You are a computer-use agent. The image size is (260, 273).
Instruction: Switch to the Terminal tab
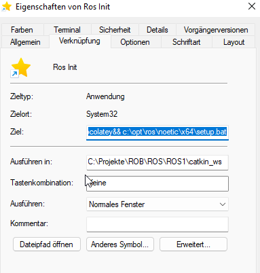click(x=67, y=30)
